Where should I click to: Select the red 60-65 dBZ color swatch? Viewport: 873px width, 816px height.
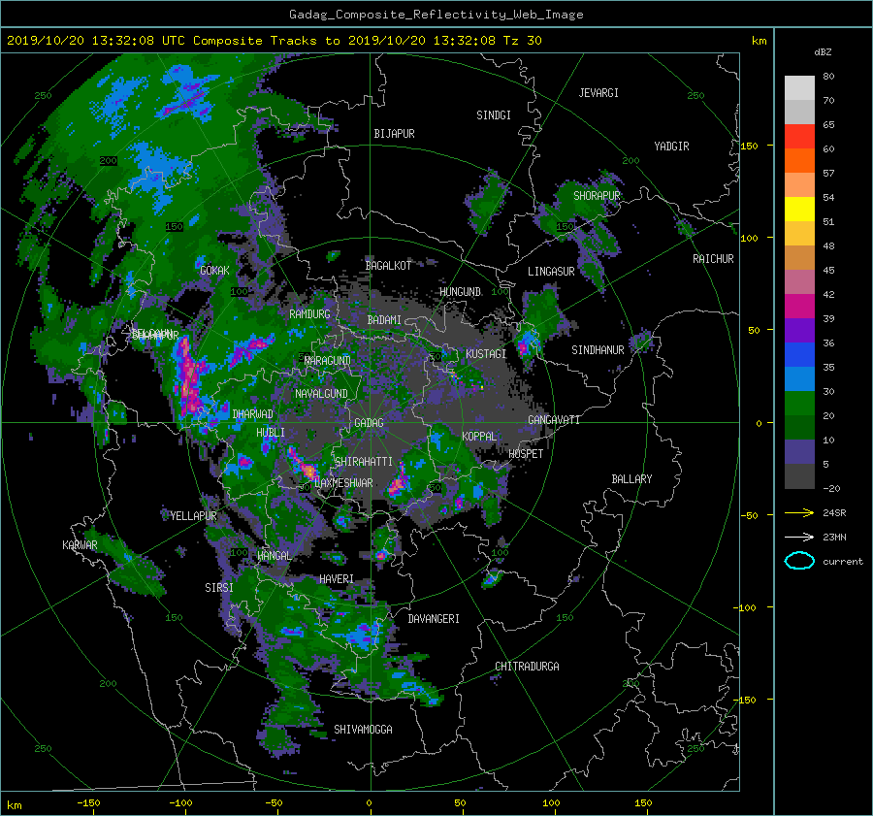point(799,137)
